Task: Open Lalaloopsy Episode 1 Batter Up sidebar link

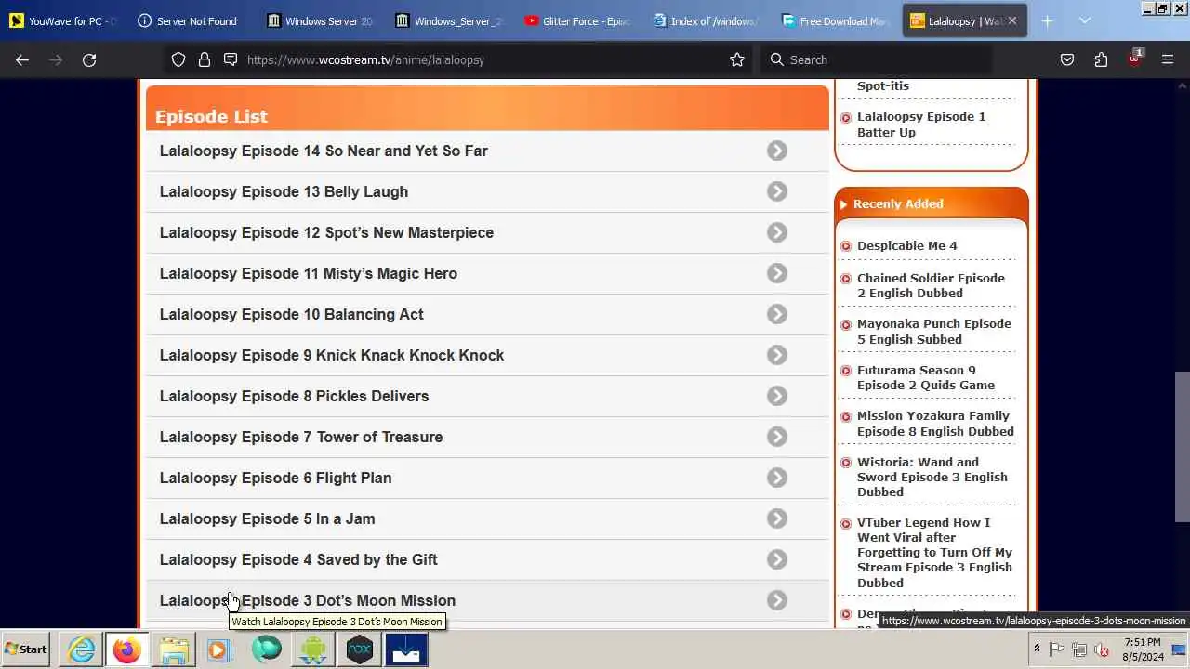Action: (921, 125)
